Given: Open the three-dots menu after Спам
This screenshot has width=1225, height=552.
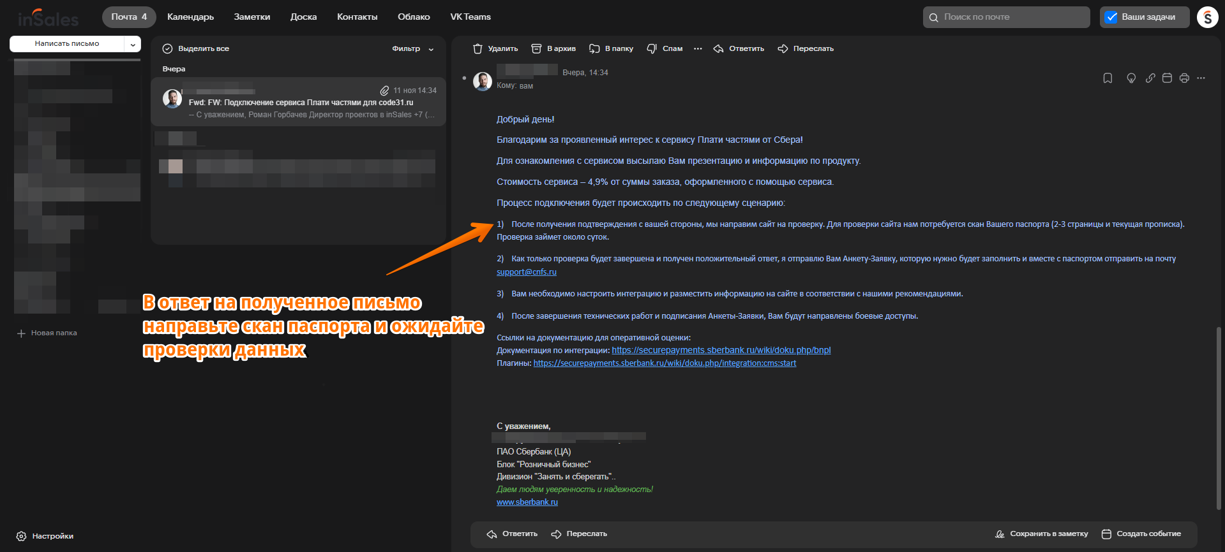Looking at the screenshot, I should 698,48.
